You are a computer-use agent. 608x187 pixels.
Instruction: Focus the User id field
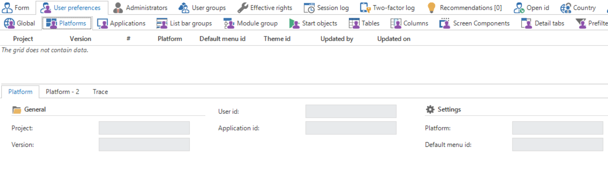[x=351, y=111]
